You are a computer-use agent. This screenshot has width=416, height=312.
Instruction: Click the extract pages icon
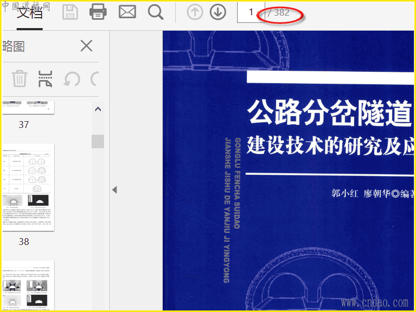45,79
